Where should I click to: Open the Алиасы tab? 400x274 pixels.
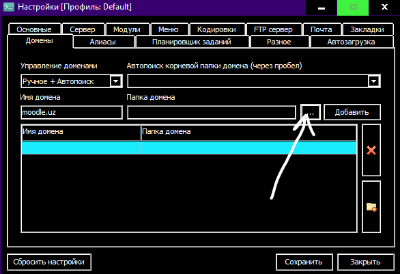[x=103, y=42]
